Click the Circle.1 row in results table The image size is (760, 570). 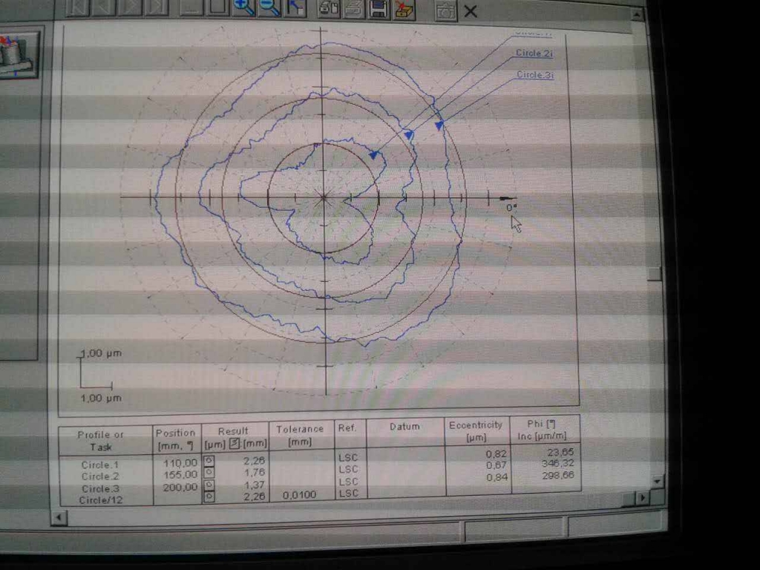[x=100, y=465]
